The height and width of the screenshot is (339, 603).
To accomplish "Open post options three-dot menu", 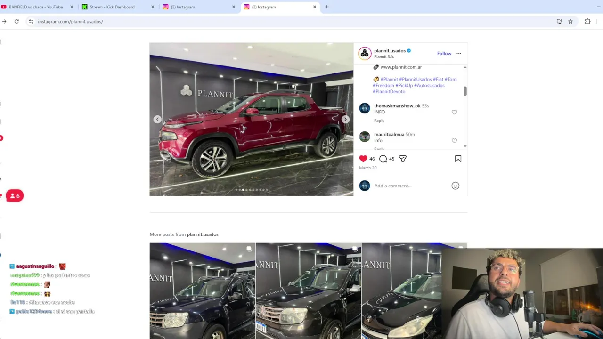I will pyautogui.click(x=458, y=53).
